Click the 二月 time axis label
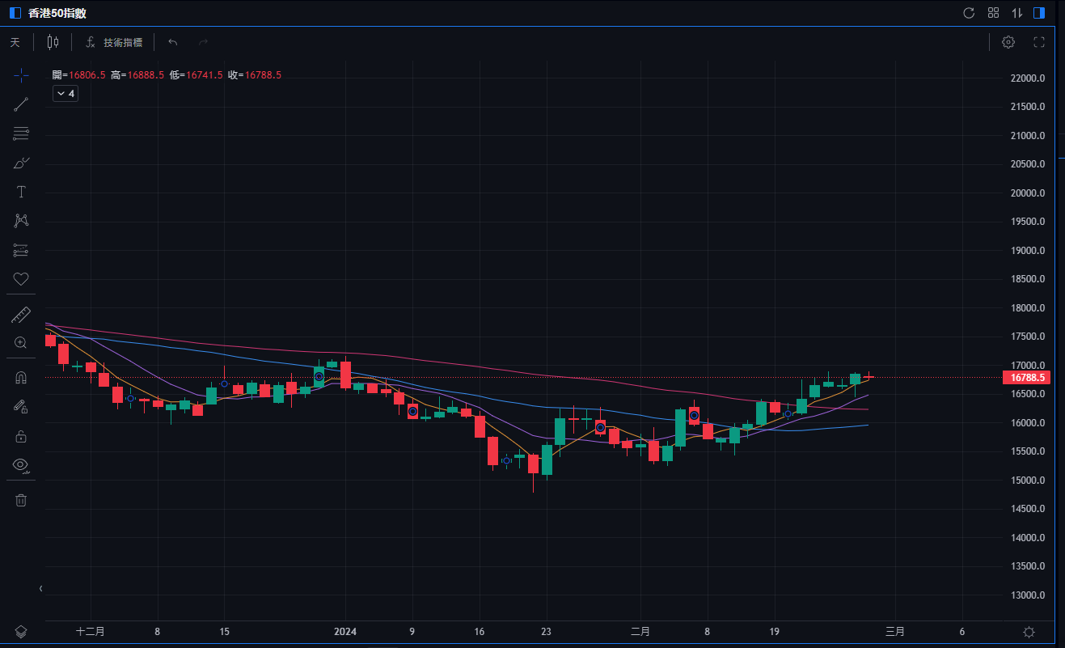The image size is (1065, 648). point(640,632)
